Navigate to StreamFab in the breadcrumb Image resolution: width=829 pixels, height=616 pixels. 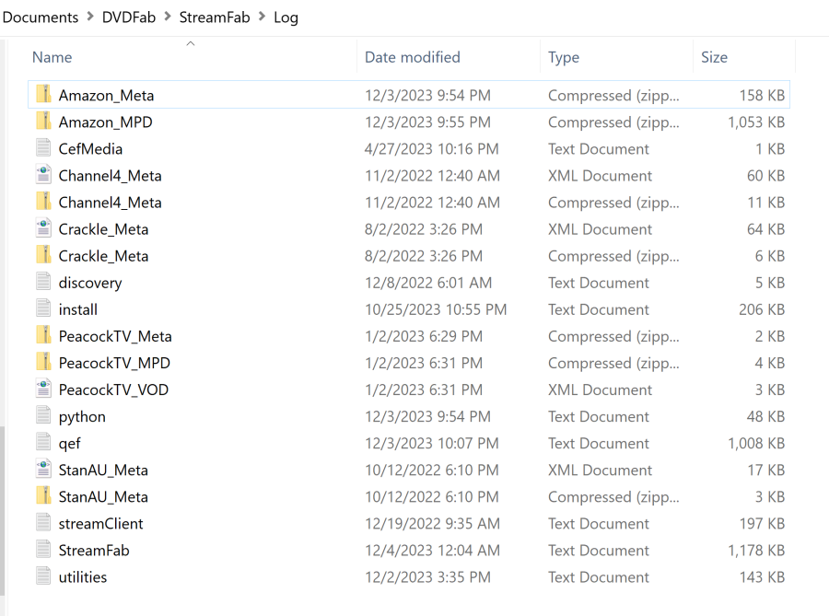coord(214,17)
